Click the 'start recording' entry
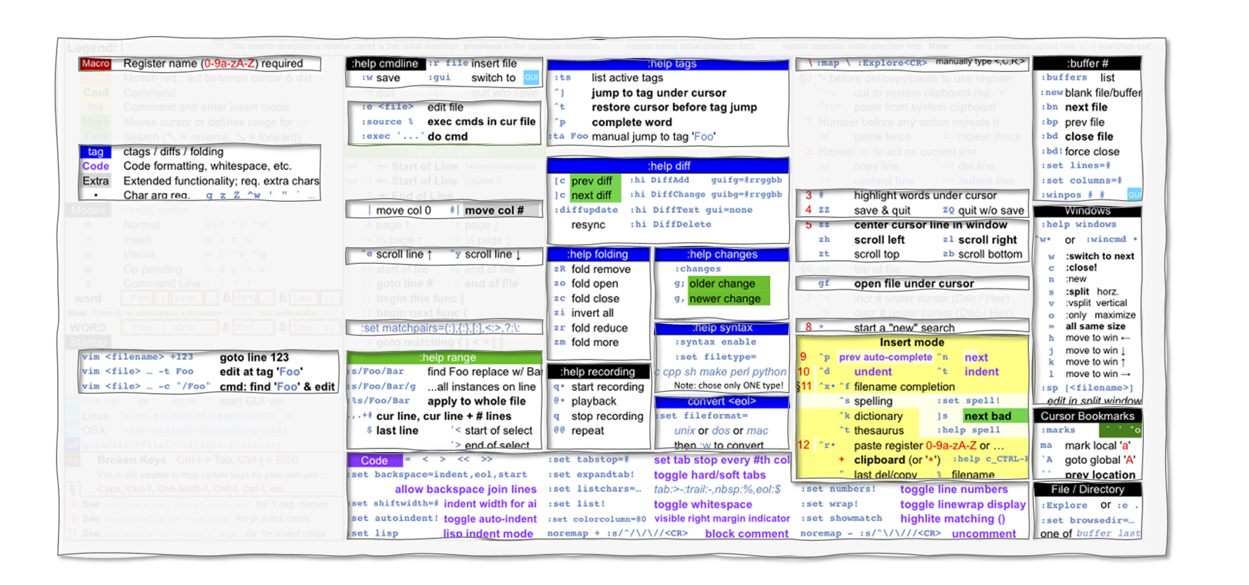Screen dimensions: 1249x585 coord(607,387)
